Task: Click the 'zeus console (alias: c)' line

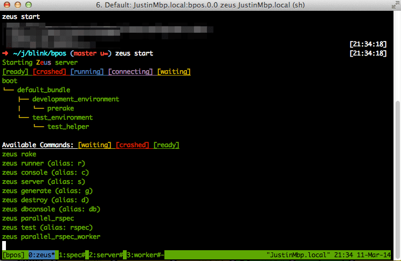Action: pos(45,173)
